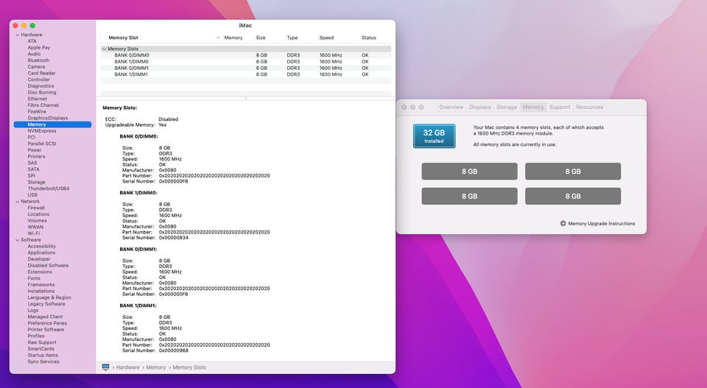This screenshot has width=707, height=388.
Task: Switch to the Overview tab
Action: (451, 107)
